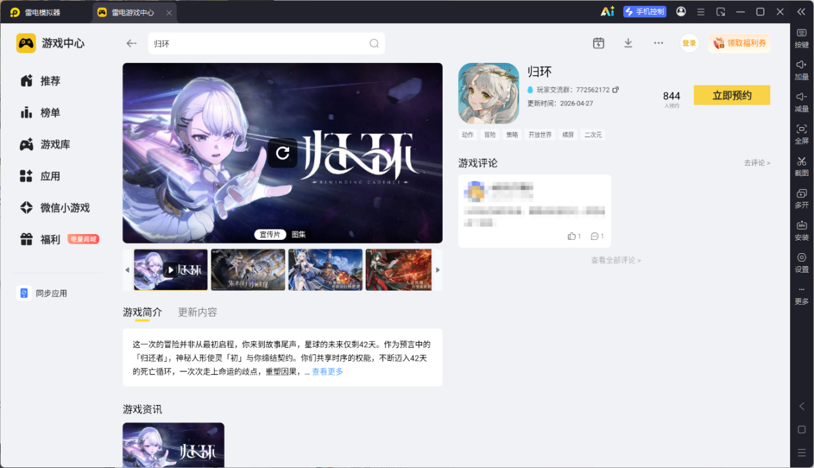Copy the player group number 772562172
Viewport: 814px width, 468px height.
[615, 90]
